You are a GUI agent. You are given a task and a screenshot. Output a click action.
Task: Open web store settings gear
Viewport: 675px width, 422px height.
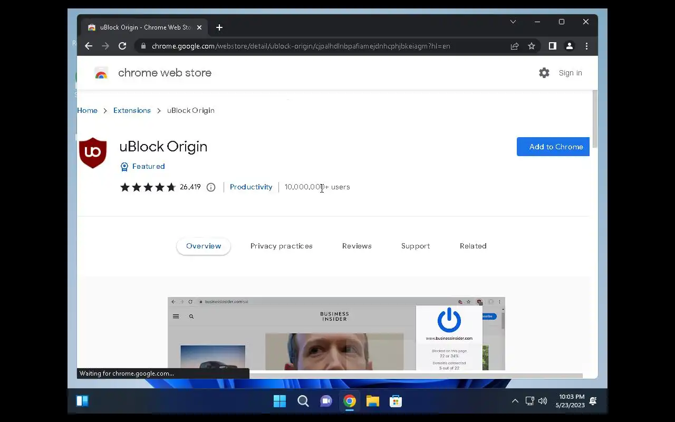click(x=544, y=73)
